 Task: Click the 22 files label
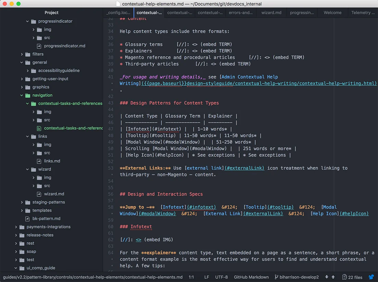tap(355, 277)
